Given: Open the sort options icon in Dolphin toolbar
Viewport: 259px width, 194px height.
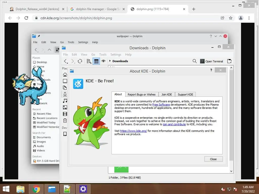Looking at the screenshot, I should (89, 61).
